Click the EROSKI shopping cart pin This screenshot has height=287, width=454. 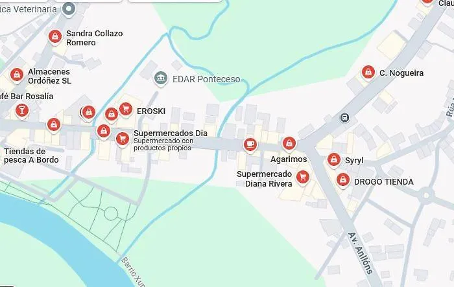point(126,110)
